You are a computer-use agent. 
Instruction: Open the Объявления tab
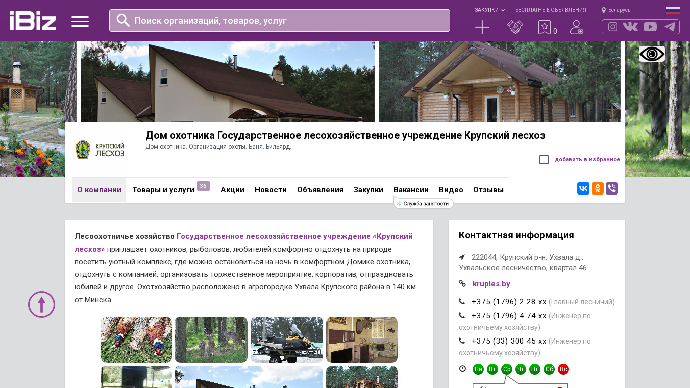point(320,190)
